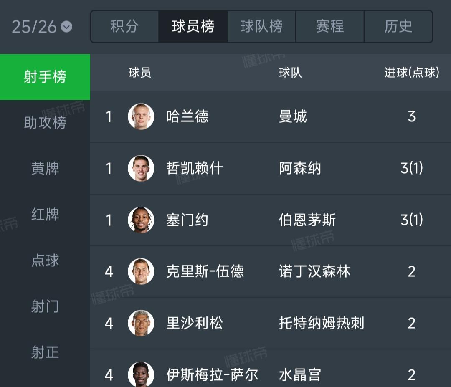
Task: Open the 黄牌 ranking list
Action: [45, 169]
